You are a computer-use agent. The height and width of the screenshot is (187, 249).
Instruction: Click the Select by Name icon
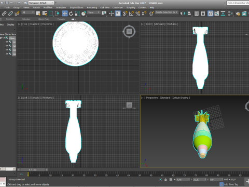pos(45,14)
